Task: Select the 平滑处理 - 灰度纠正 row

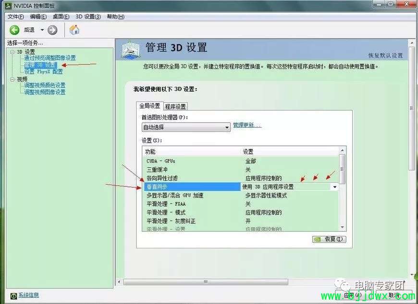Action: [240, 221]
